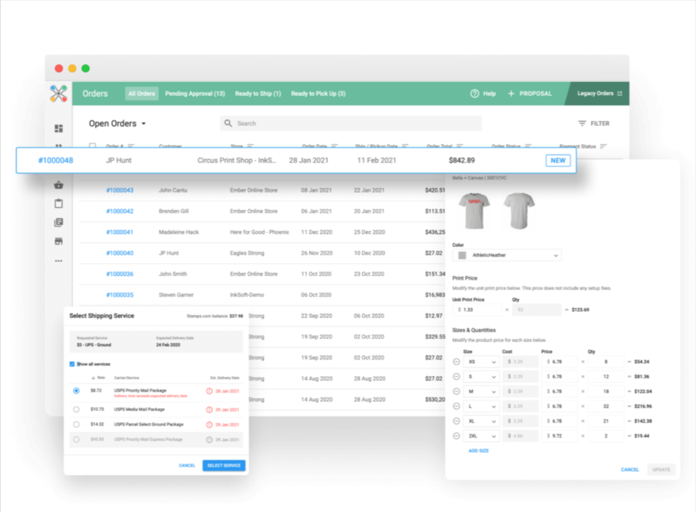Viewport: 696px width, 512px height.
Task: Toggle the Show all services checkbox
Action: coord(72,364)
